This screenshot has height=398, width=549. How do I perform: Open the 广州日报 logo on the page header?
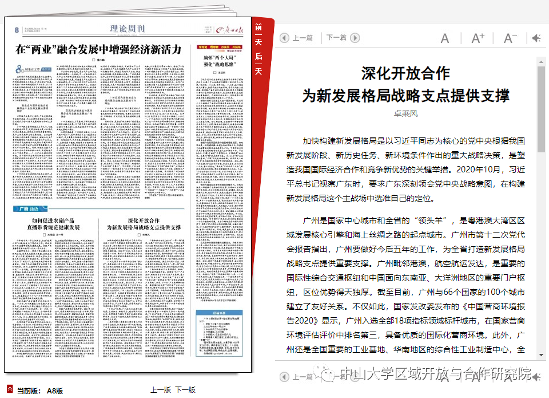(x=229, y=30)
